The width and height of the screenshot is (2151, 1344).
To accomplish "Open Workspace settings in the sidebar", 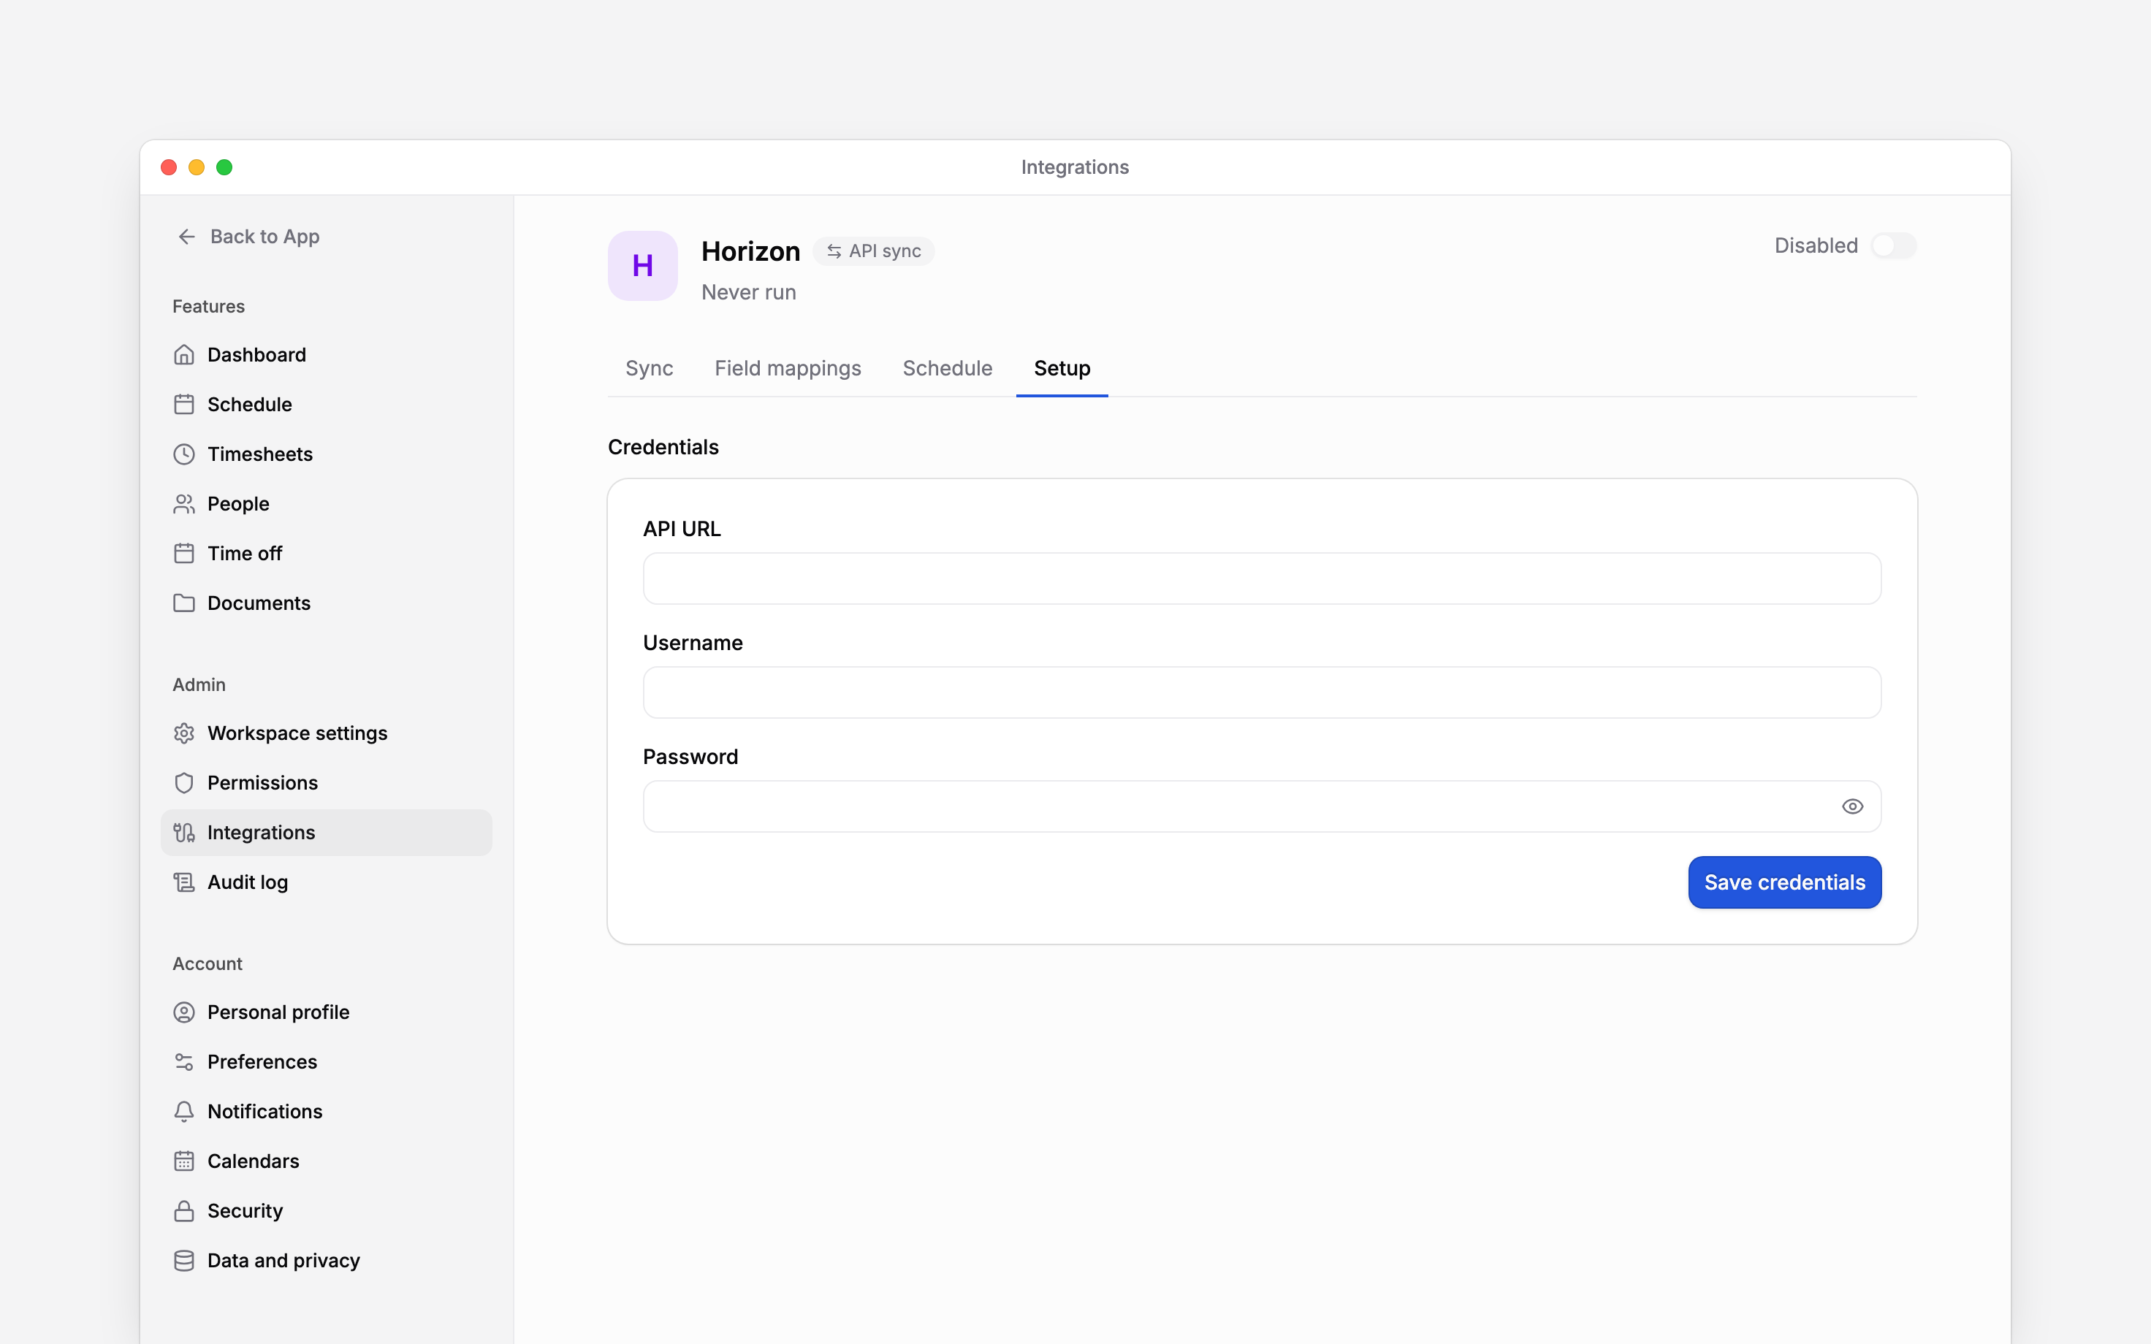I will (x=326, y=733).
